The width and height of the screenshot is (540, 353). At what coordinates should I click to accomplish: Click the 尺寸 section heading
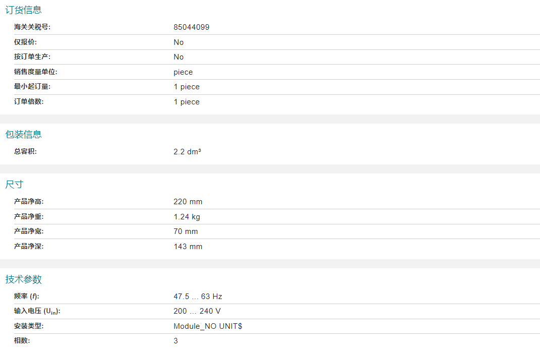(x=14, y=184)
